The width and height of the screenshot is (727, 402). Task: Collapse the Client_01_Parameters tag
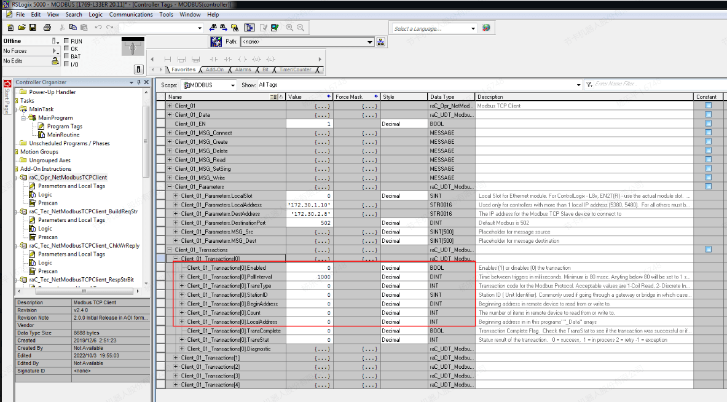click(170, 187)
